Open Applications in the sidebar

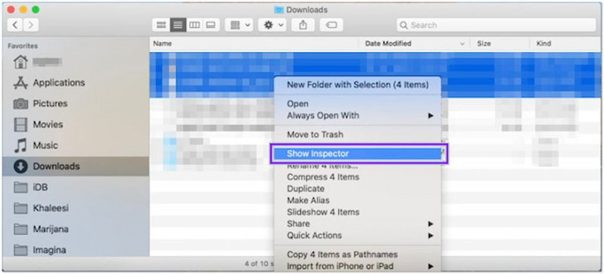58,83
